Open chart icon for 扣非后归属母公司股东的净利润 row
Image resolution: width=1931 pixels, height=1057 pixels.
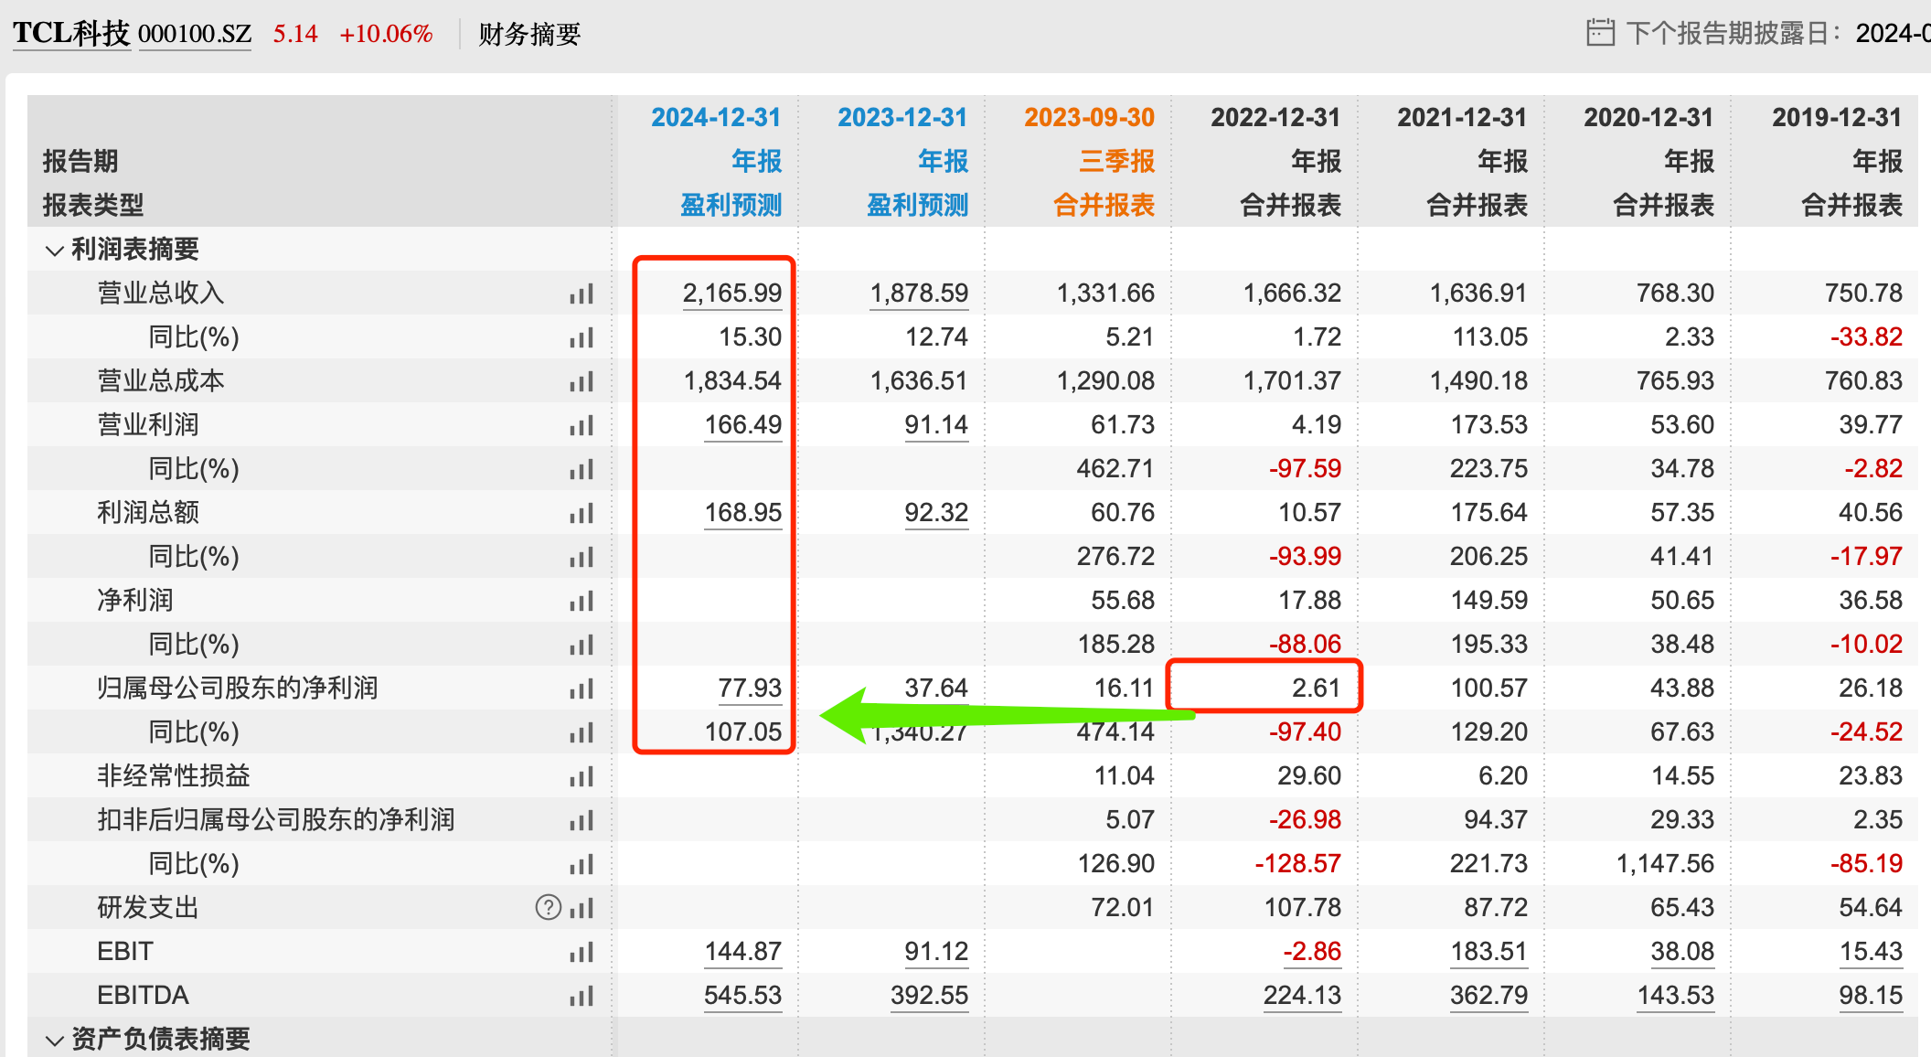[581, 820]
